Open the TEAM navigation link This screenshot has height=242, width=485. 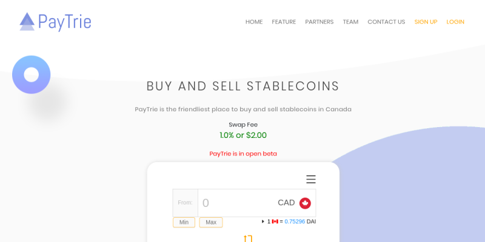coord(350,22)
